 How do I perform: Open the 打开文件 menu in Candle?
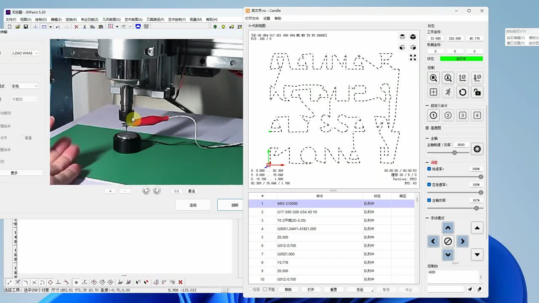point(252,19)
